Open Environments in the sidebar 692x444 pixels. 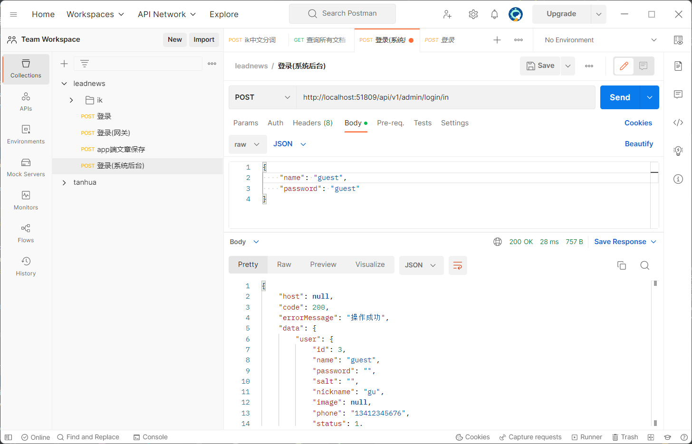(x=26, y=135)
